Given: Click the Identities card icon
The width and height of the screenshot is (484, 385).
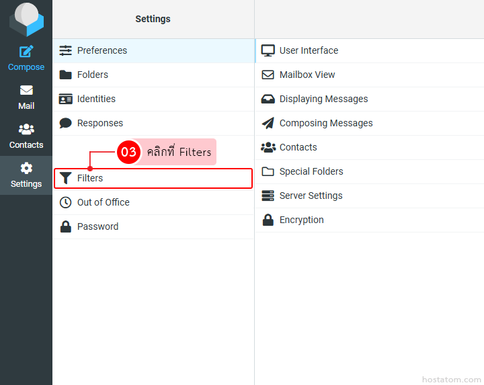Looking at the screenshot, I should 65,99.
